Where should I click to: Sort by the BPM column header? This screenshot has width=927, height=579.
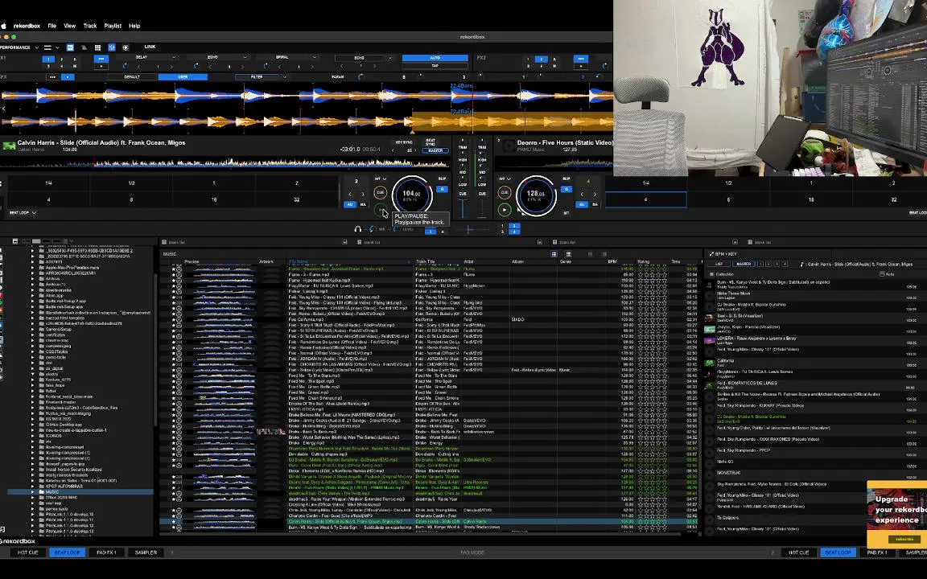(x=612, y=261)
